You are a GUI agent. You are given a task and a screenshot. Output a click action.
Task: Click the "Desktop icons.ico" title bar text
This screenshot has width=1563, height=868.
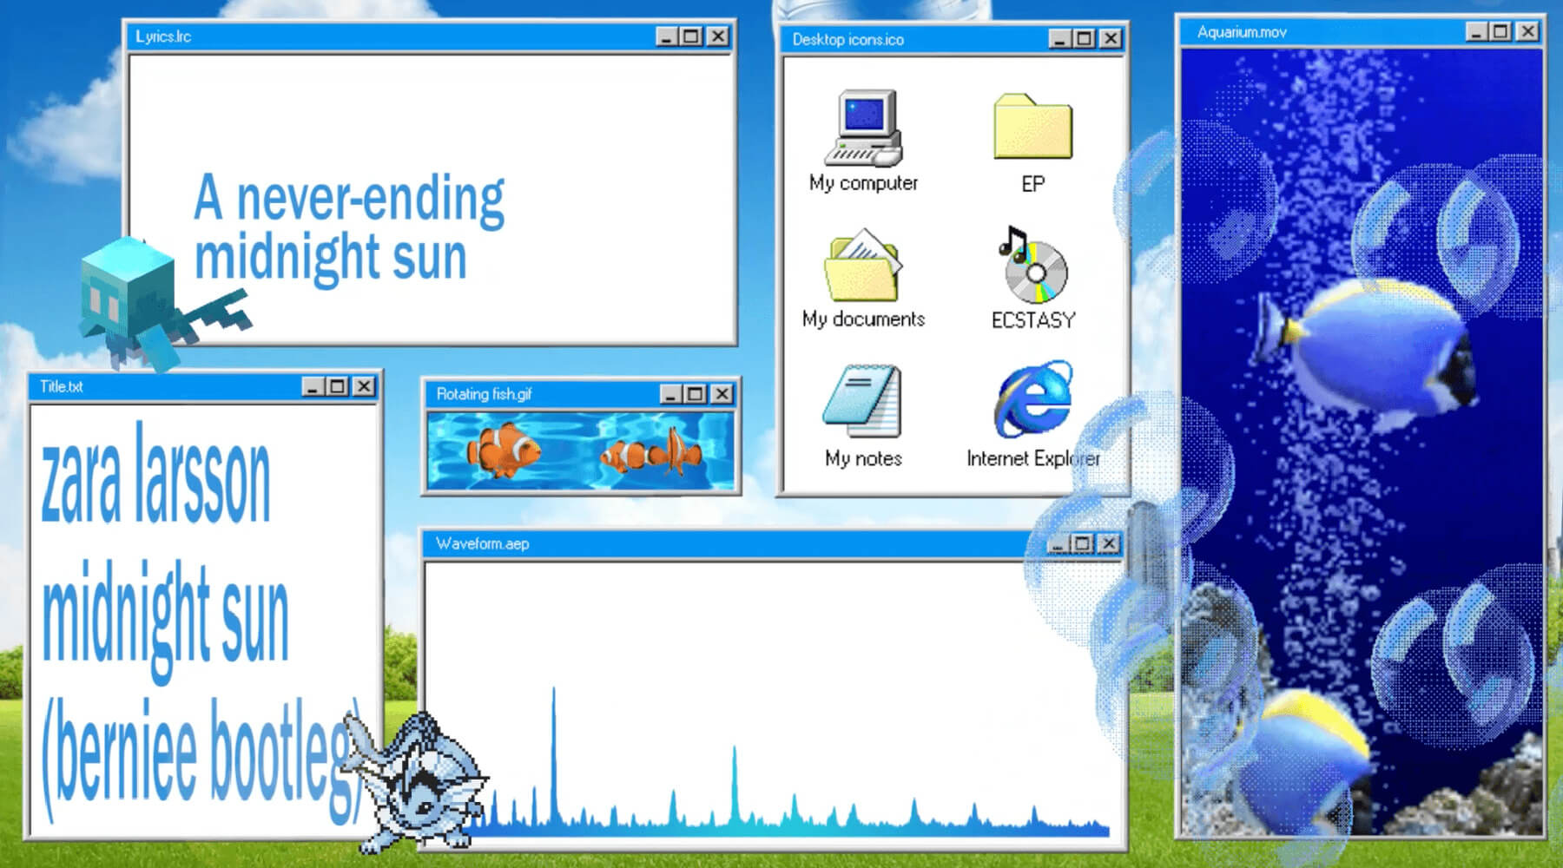848,40
